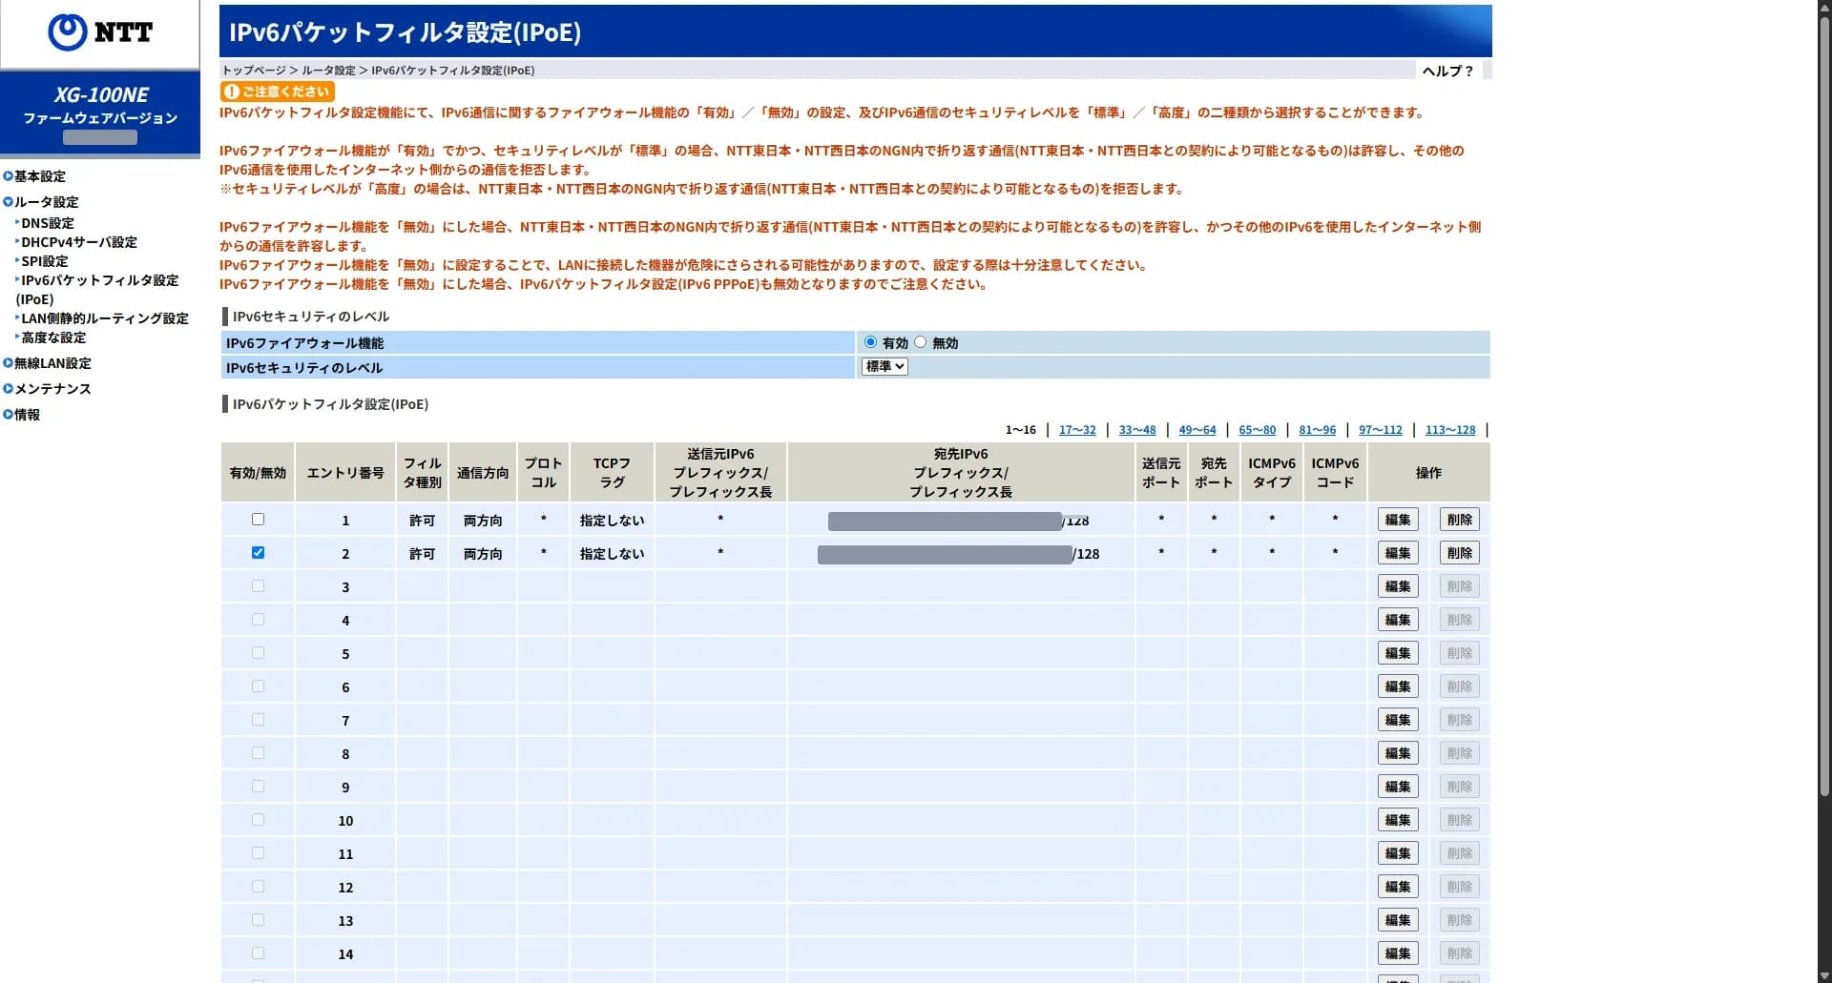Image resolution: width=1832 pixels, height=983 pixels.
Task: Click the ご注意ください caution badge
Action: click(x=277, y=92)
